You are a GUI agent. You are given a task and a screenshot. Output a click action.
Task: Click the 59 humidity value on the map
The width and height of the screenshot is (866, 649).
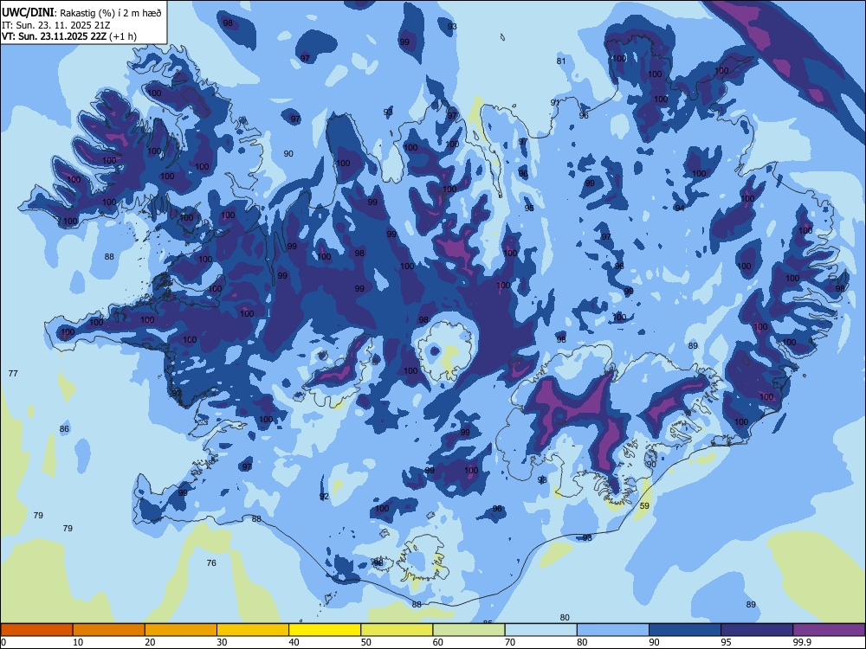tap(644, 505)
